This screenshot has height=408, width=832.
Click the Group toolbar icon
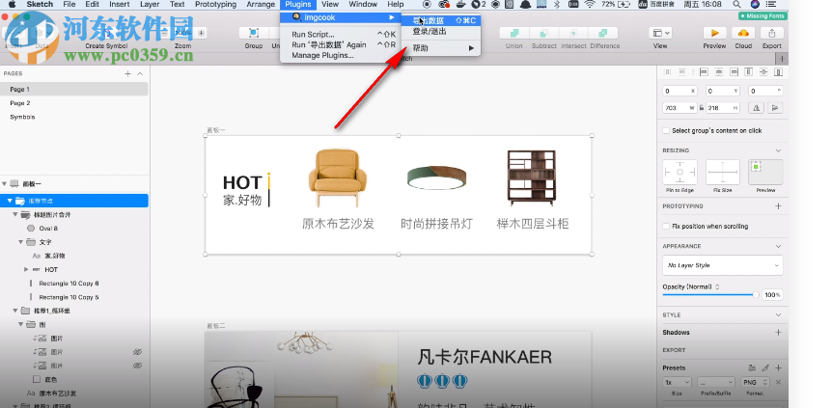254,33
